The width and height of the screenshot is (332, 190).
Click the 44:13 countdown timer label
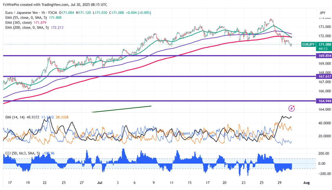323,49
